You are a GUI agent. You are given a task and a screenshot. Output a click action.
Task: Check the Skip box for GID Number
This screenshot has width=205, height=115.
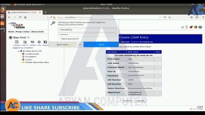pos(157,84)
